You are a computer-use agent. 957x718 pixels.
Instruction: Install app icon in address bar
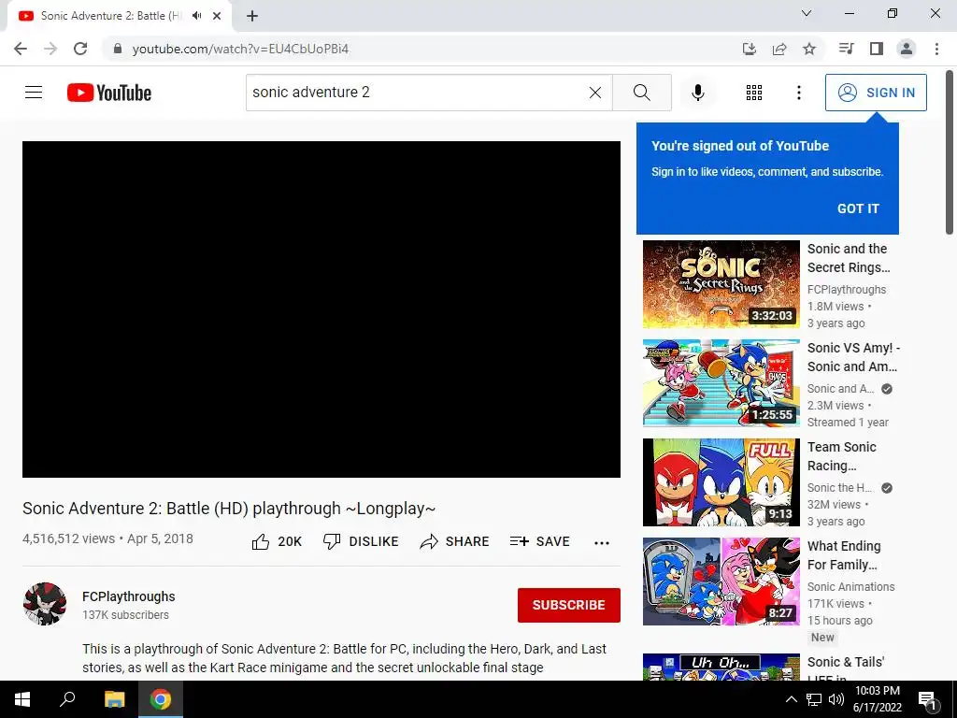(x=749, y=49)
